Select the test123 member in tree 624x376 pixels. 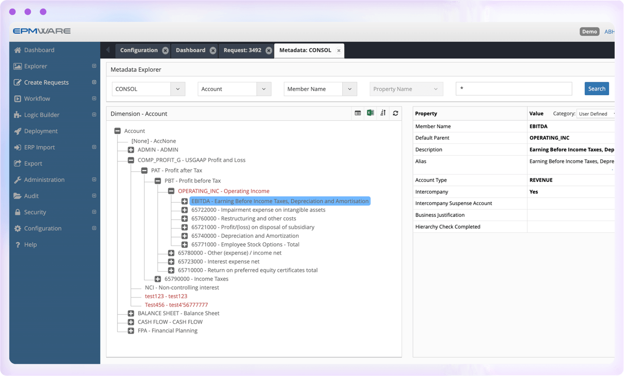[166, 296]
